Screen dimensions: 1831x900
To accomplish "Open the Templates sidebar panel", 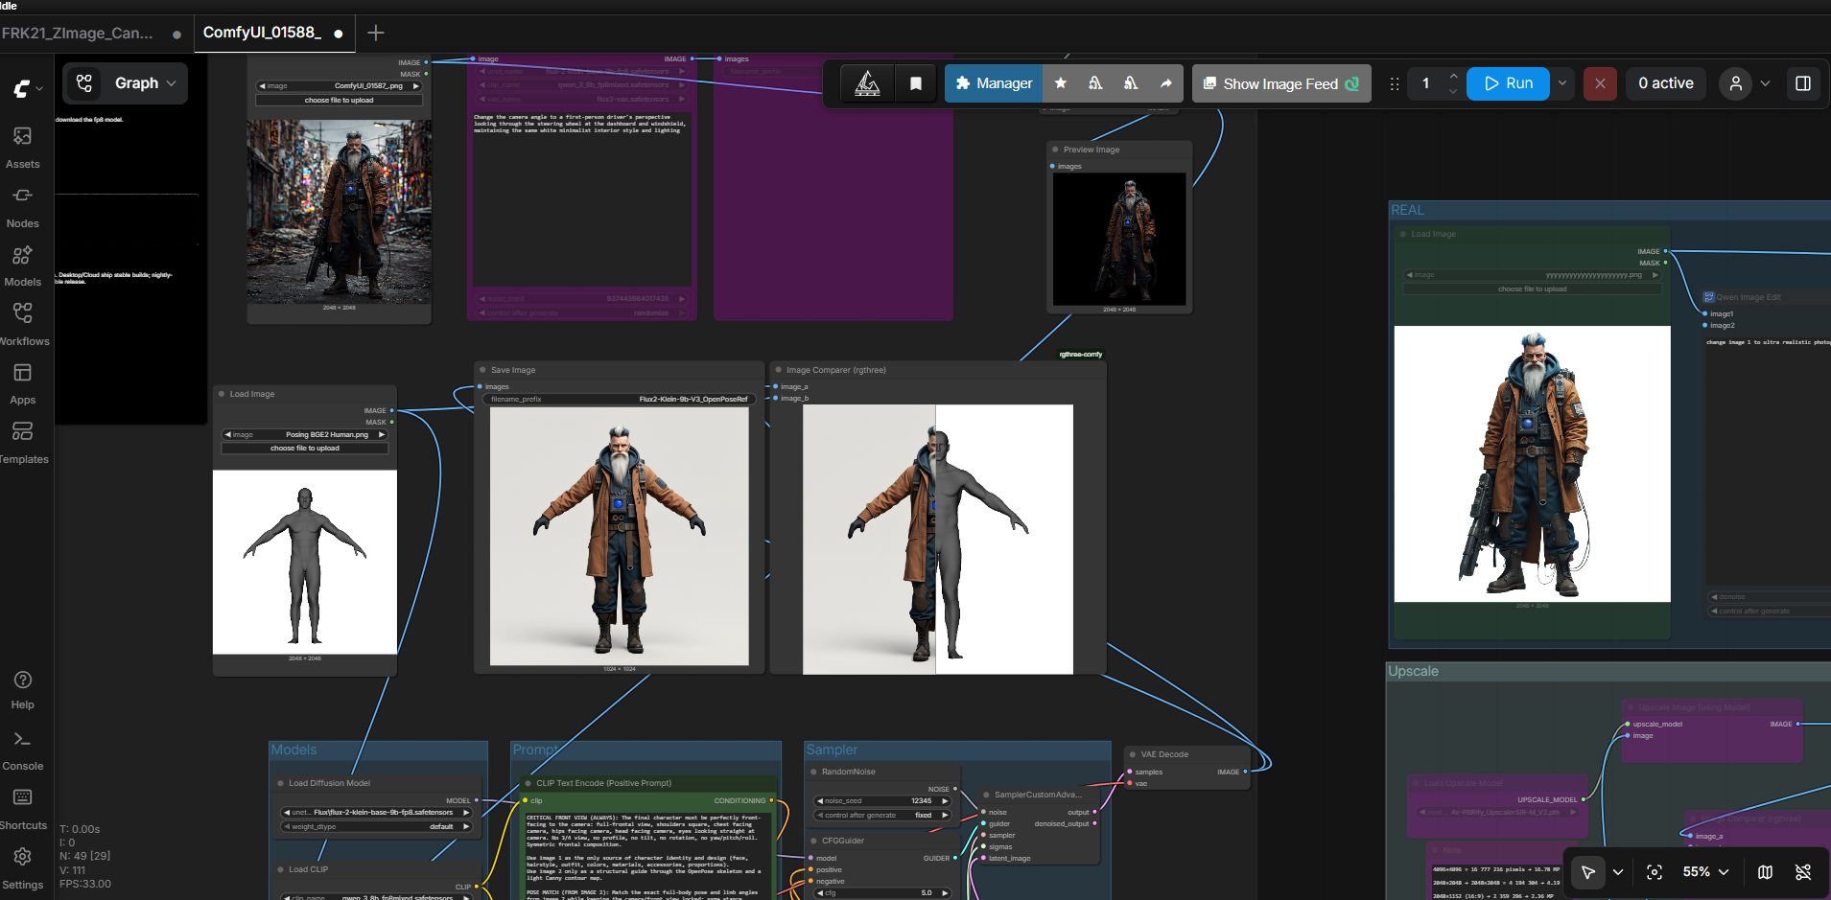I will pyautogui.click(x=23, y=443).
